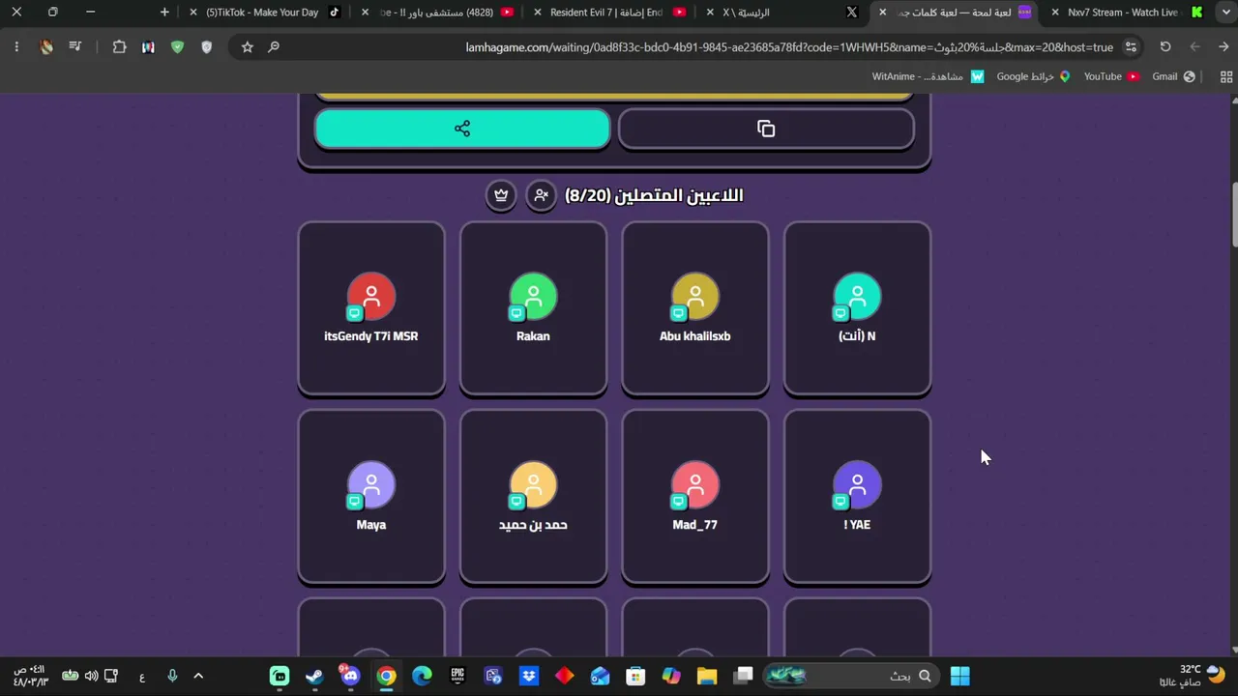Click the taskbar search box بحث
The width and height of the screenshot is (1238, 696).
852,676
